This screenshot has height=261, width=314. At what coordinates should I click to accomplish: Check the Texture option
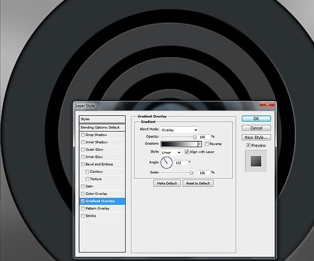click(87, 179)
